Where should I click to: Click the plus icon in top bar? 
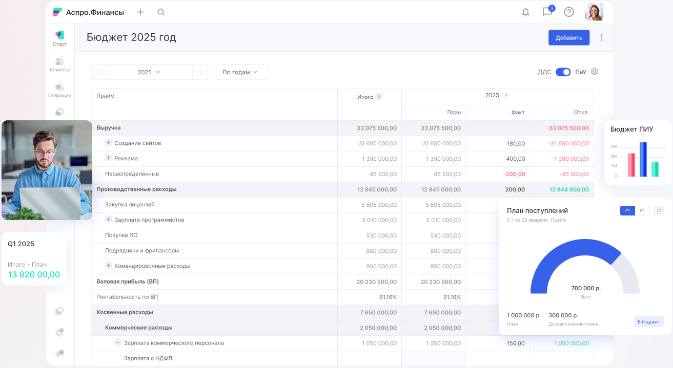click(x=140, y=12)
